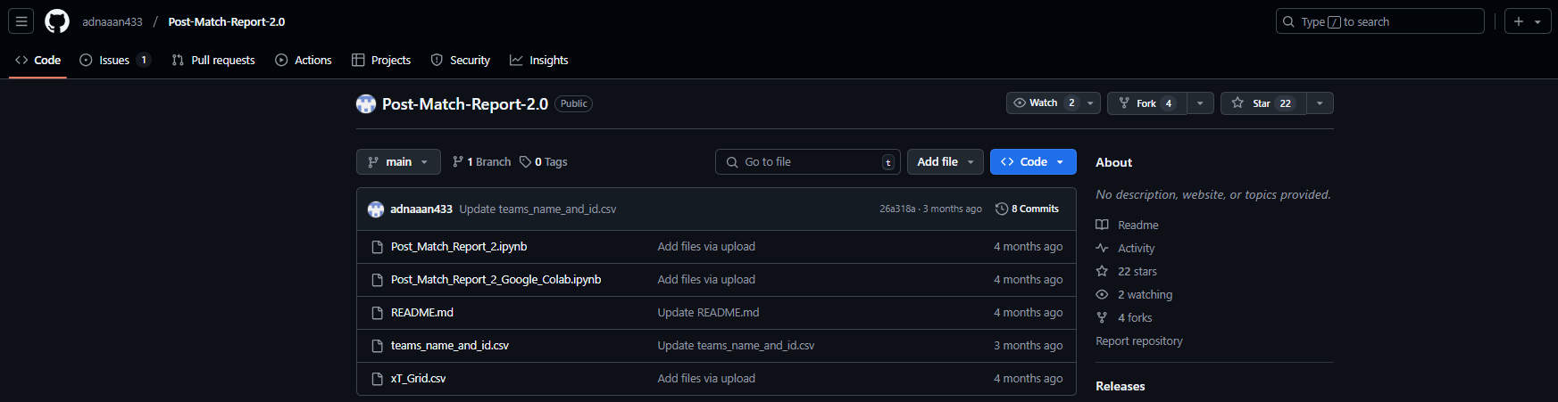This screenshot has height=402, width=1558.
Task: Expand the green Code clone dropdown
Action: [1032, 162]
